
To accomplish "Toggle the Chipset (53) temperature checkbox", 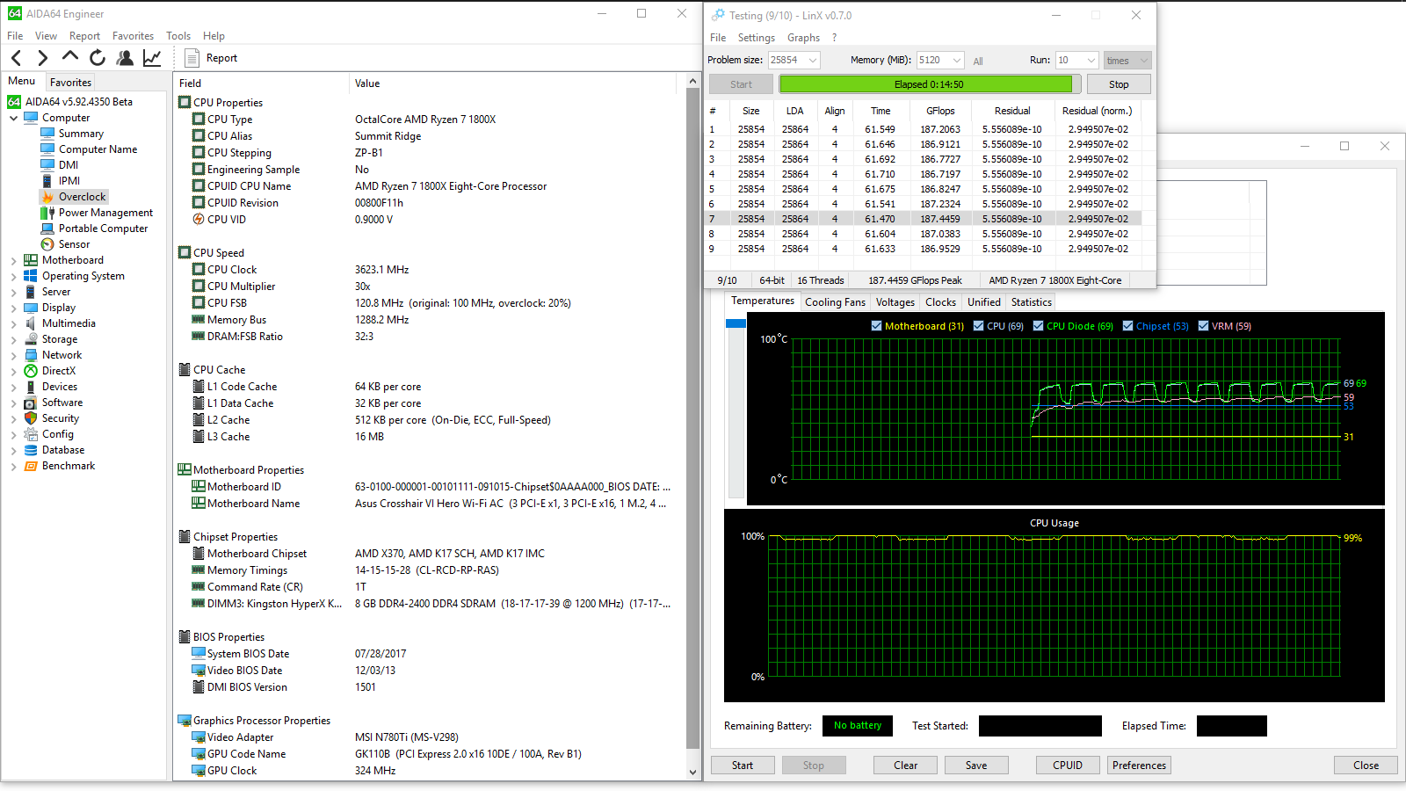I will coord(1127,326).
